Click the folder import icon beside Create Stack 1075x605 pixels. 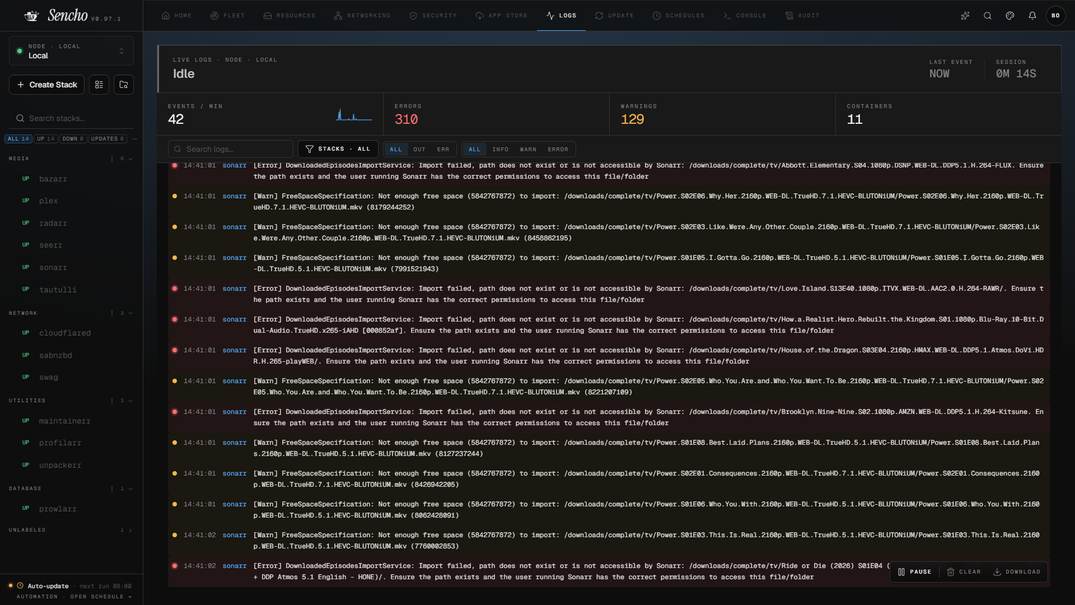[x=124, y=85]
